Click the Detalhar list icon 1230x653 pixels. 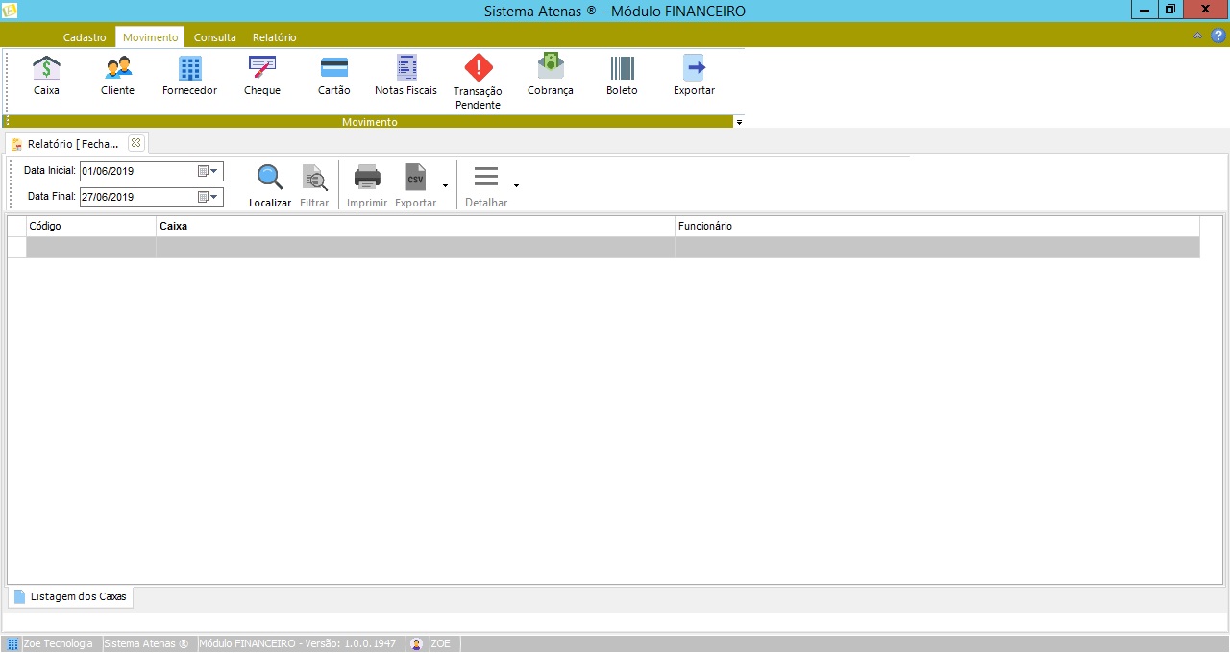[x=486, y=177]
